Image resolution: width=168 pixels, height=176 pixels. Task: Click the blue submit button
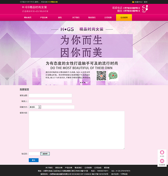click(34, 160)
